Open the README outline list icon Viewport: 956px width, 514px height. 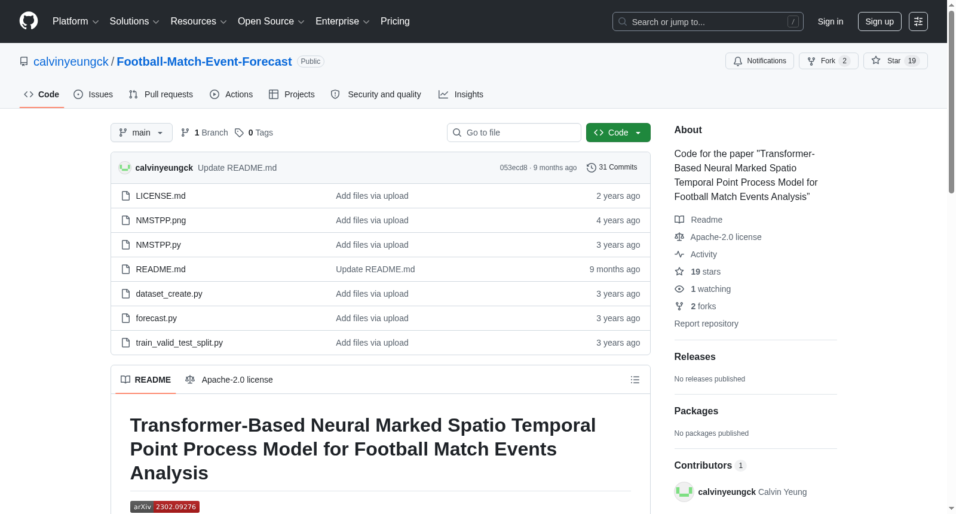point(635,380)
